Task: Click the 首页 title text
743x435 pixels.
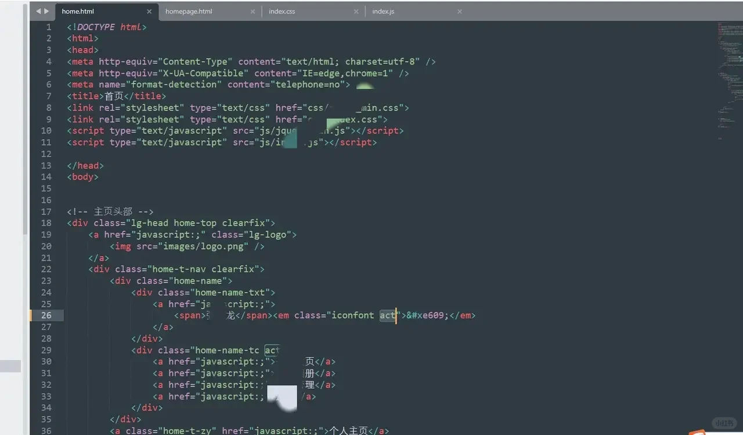Action: click(115, 96)
